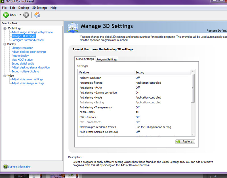The height and width of the screenshot is (178, 227).
Task: Select the Anisotropic filtering row
Action: [134, 83]
